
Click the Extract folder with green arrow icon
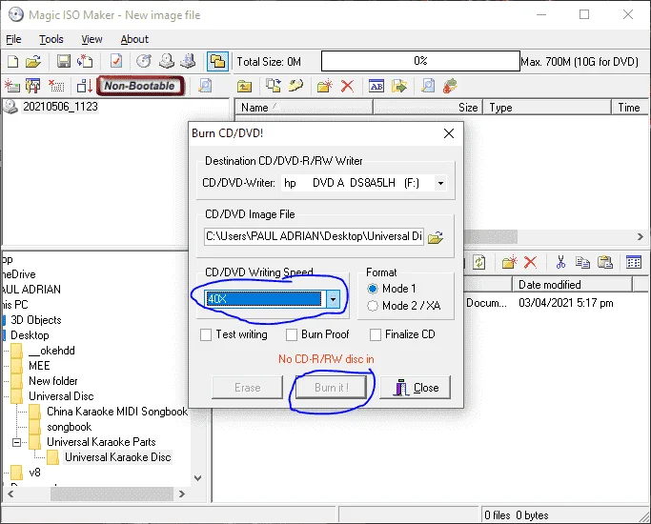click(x=399, y=86)
